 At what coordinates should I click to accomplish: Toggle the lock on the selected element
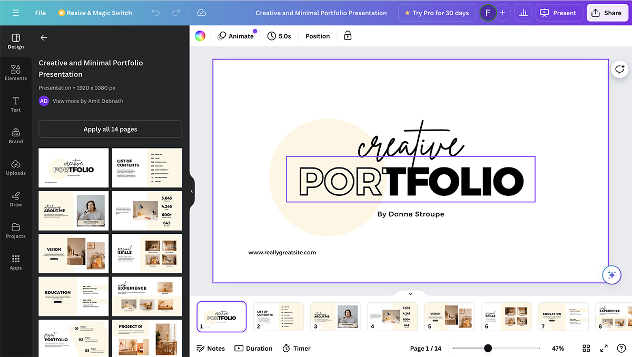(347, 36)
